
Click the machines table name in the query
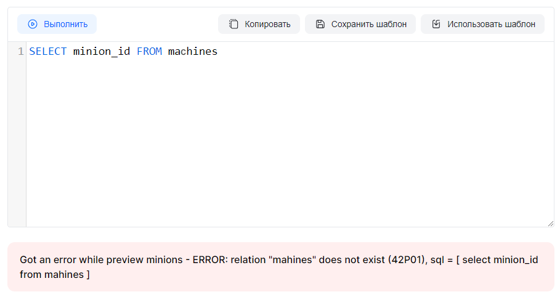tap(193, 52)
